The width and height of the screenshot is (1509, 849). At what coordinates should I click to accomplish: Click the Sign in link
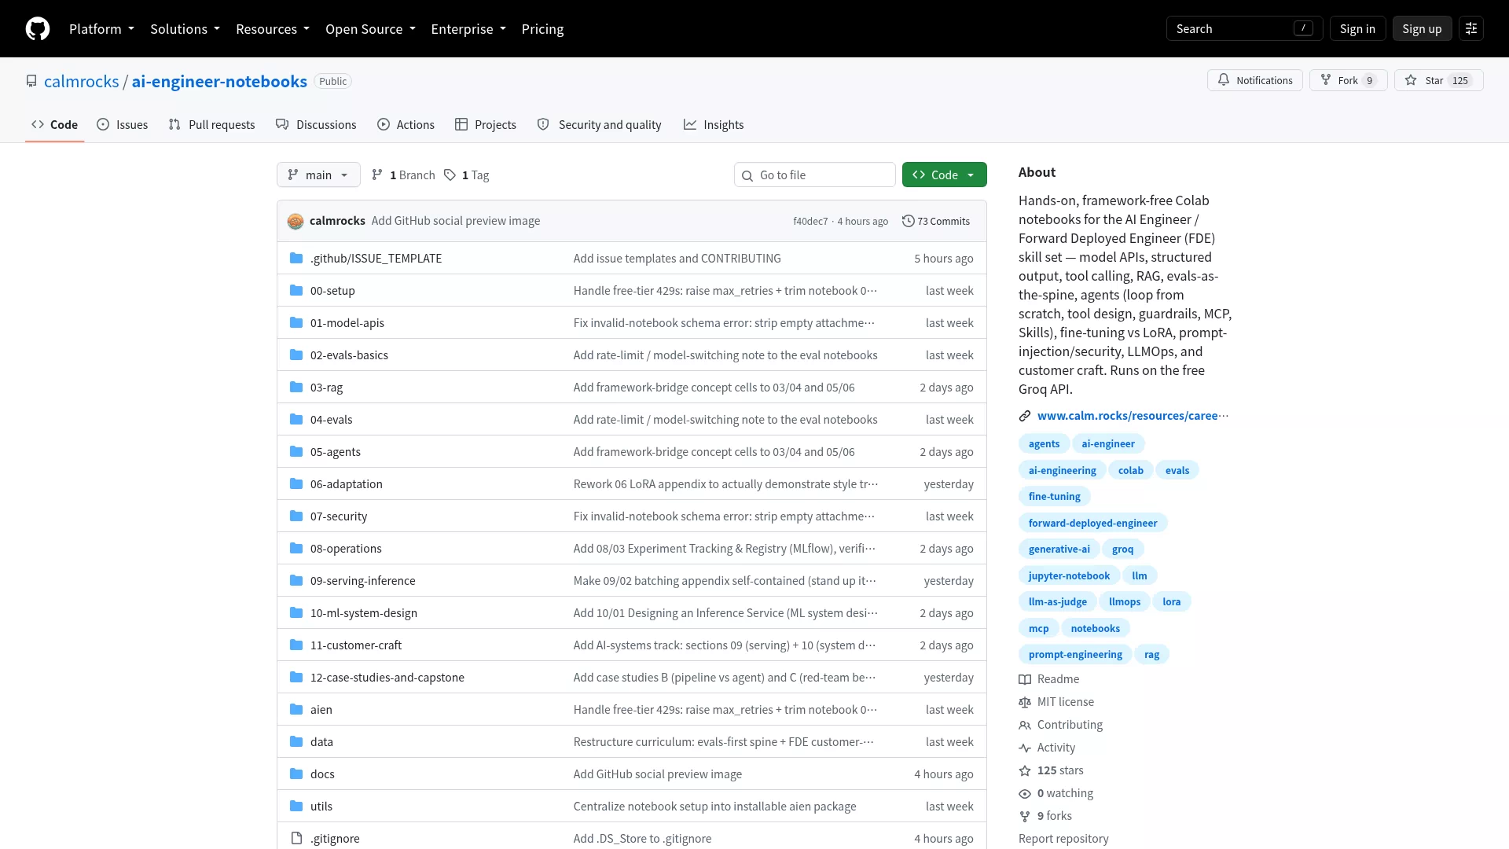1357,29
